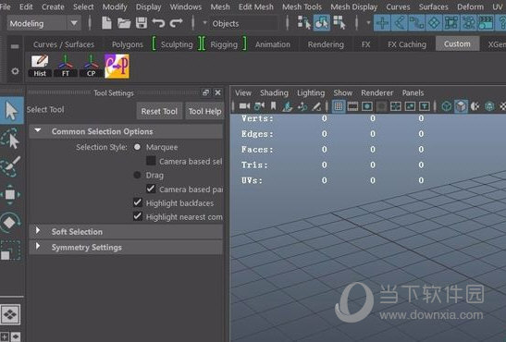
Task: Float the Tool Settings panel
Action: (205, 92)
